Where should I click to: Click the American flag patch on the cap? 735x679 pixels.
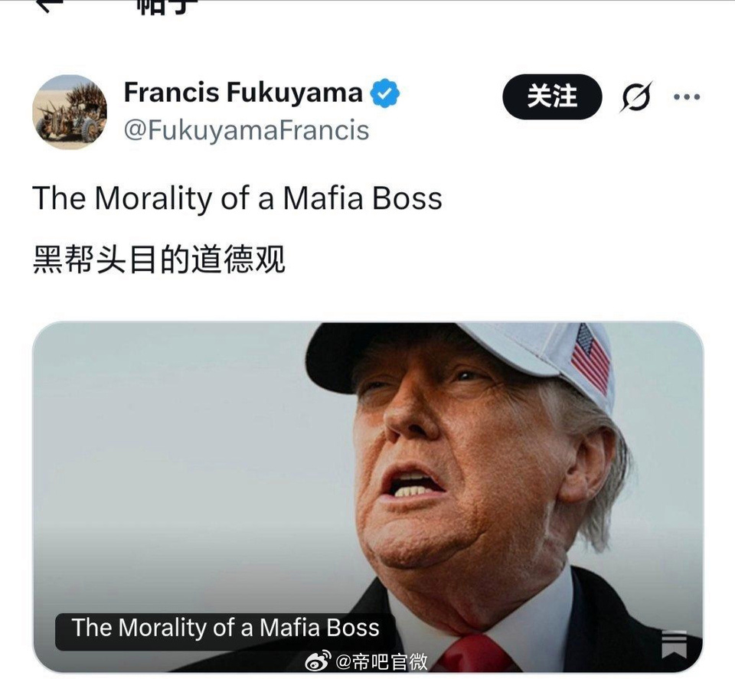[x=592, y=358]
